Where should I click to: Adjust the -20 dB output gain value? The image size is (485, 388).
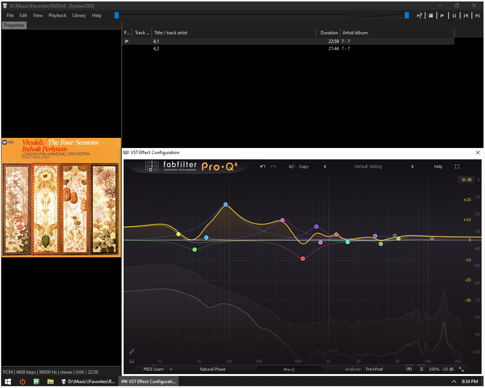tap(448, 369)
